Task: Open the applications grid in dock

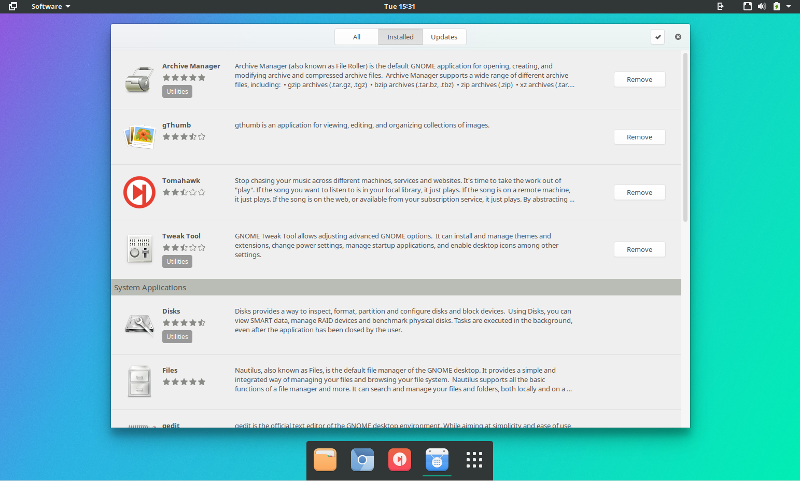Action: 474,460
